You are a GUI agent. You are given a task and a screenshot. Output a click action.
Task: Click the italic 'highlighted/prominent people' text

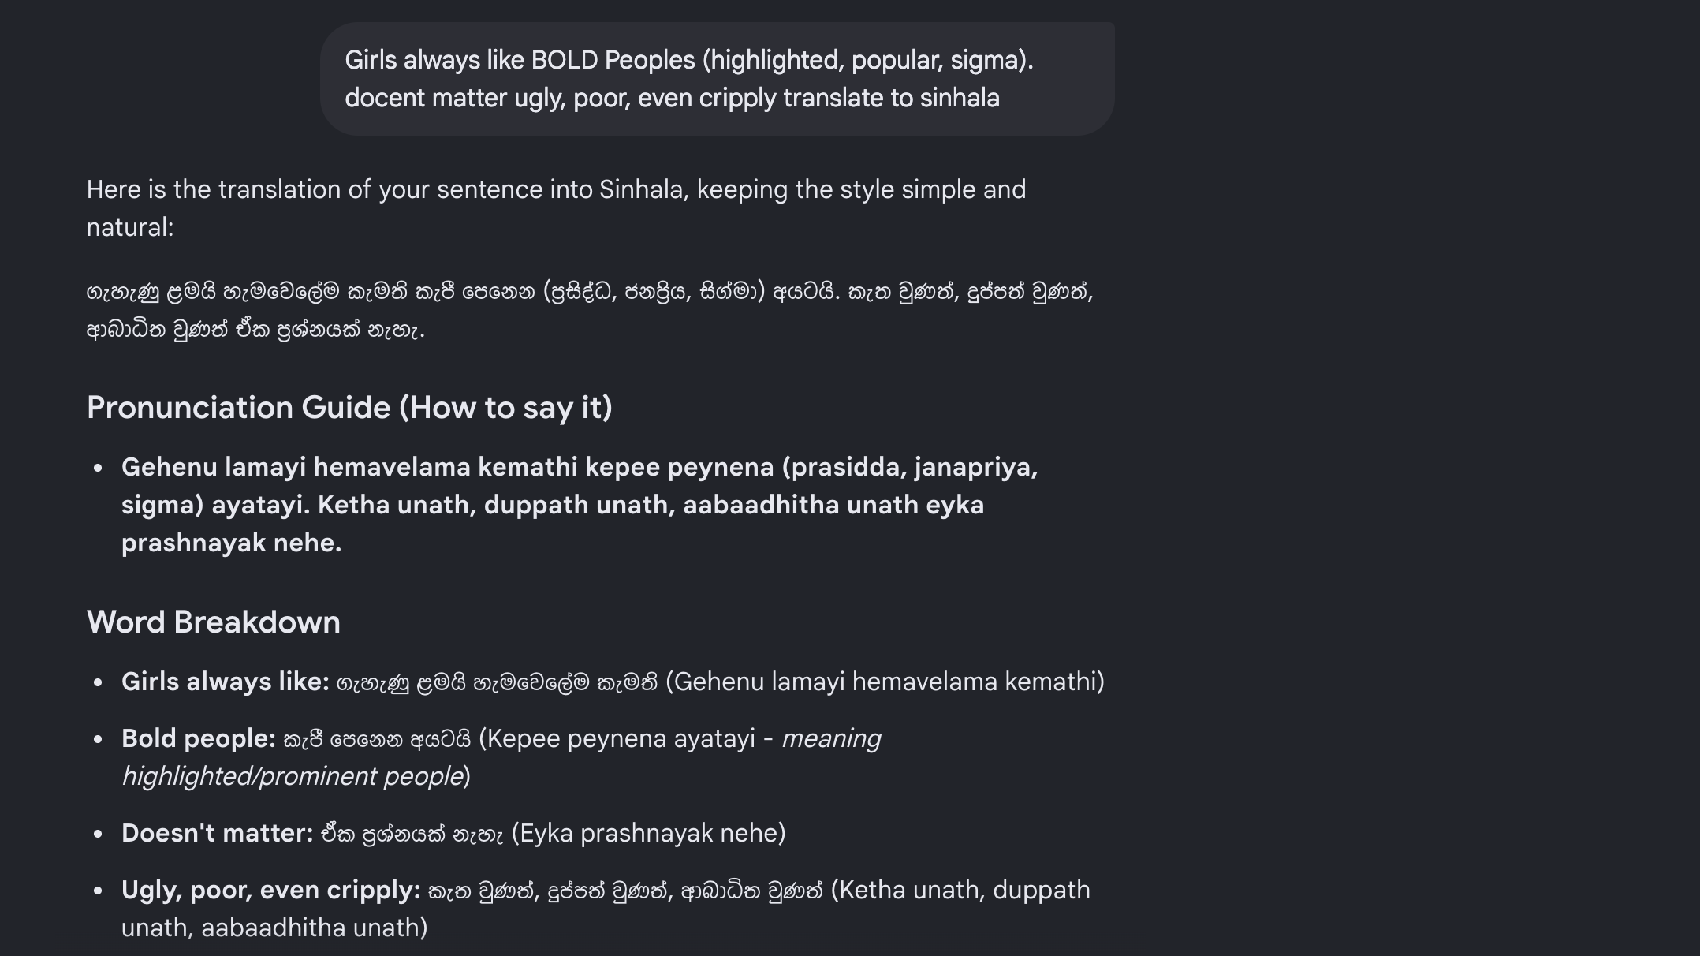click(292, 777)
